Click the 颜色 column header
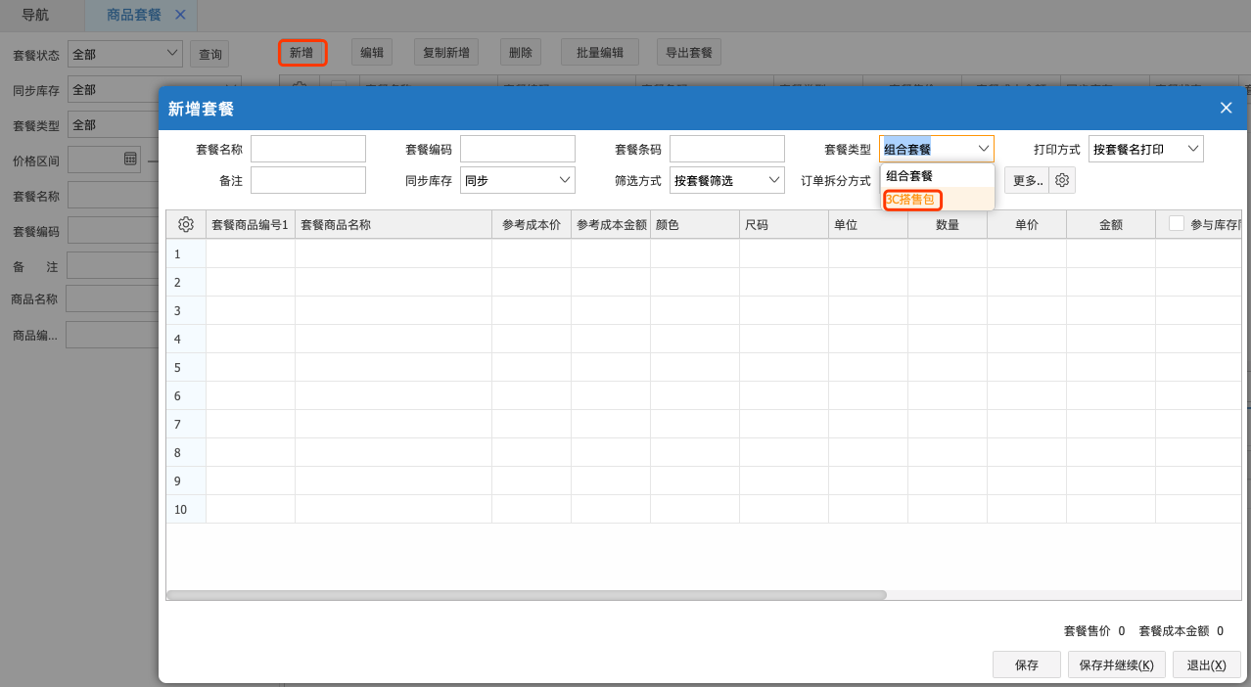The height and width of the screenshot is (687, 1251). point(695,224)
